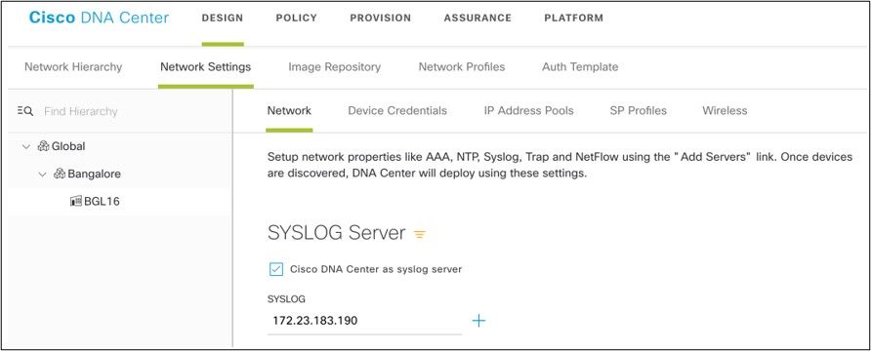This screenshot has width=871, height=351.
Task: Open the Image Repository section
Action: pos(334,67)
